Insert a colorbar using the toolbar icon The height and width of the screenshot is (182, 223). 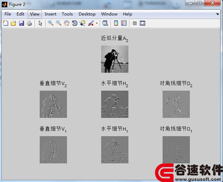pyautogui.click(x=116, y=23)
